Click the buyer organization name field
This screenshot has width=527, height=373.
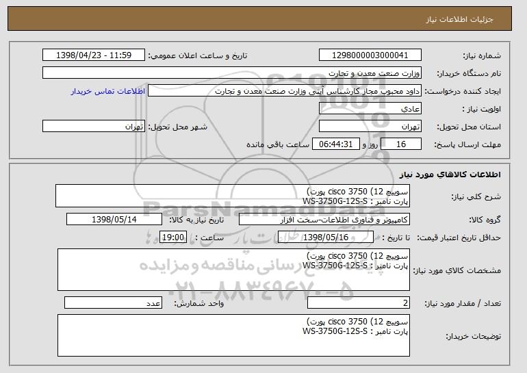[232, 73]
